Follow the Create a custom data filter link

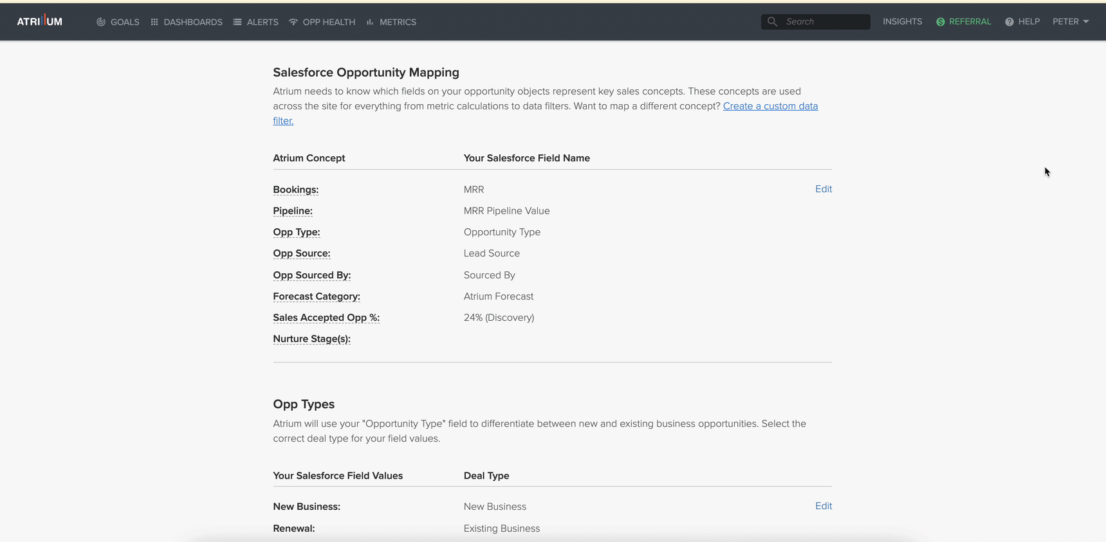[x=770, y=106]
